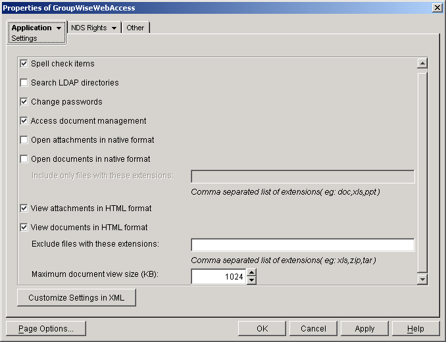Toggle View documents in HTML format
Image resolution: width=446 pixels, height=342 pixels.
pos(24,227)
